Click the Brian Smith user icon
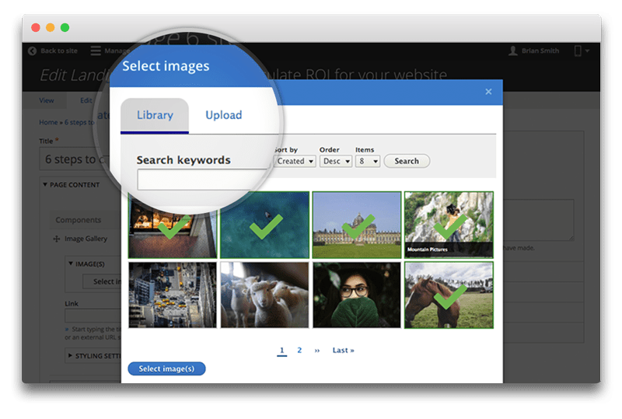This screenshot has height=419, width=622. pyautogui.click(x=513, y=51)
